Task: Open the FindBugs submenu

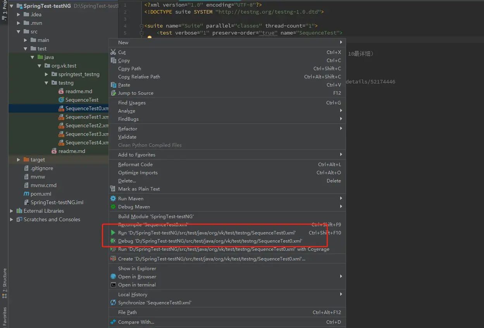Action: pyautogui.click(x=227, y=119)
